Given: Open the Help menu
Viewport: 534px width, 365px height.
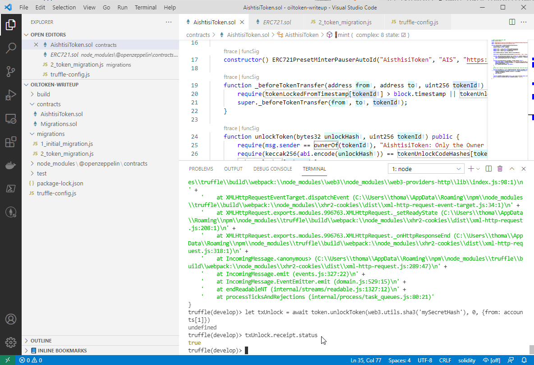Looking at the screenshot, I should (170, 8).
